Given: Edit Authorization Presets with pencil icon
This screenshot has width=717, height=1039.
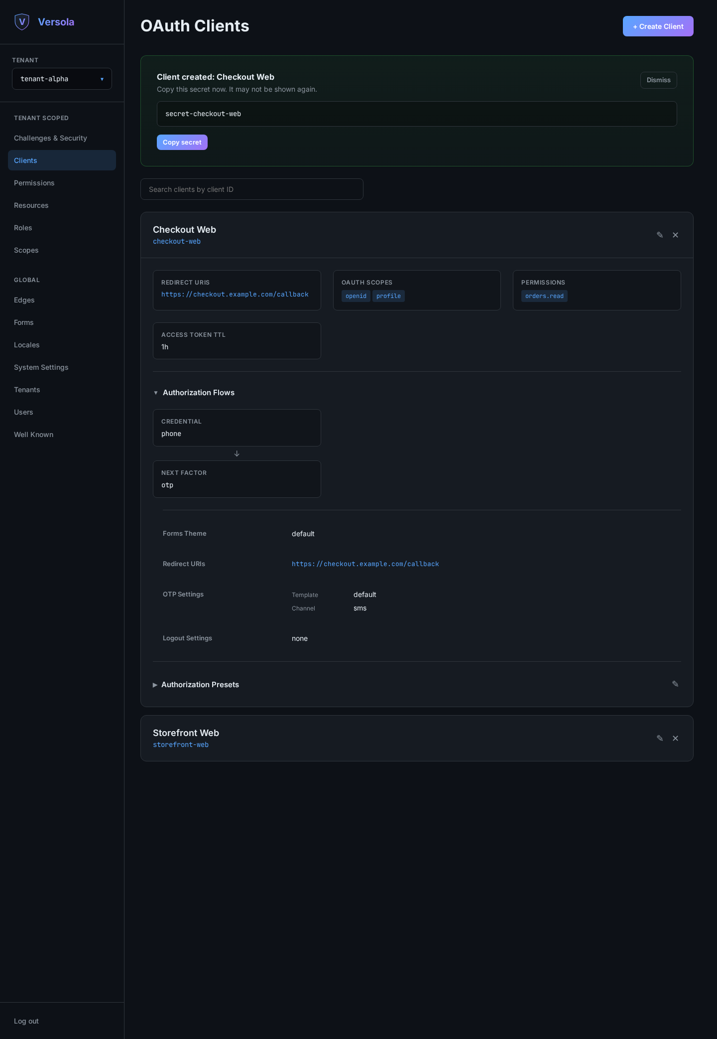Looking at the screenshot, I should click(675, 684).
